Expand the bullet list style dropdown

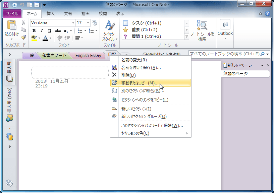point(85,31)
